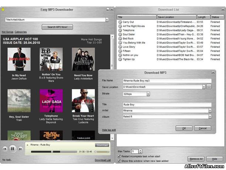Click the Max Tasks number field
The height and width of the screenshot is (170, 226).
point(135,151)
